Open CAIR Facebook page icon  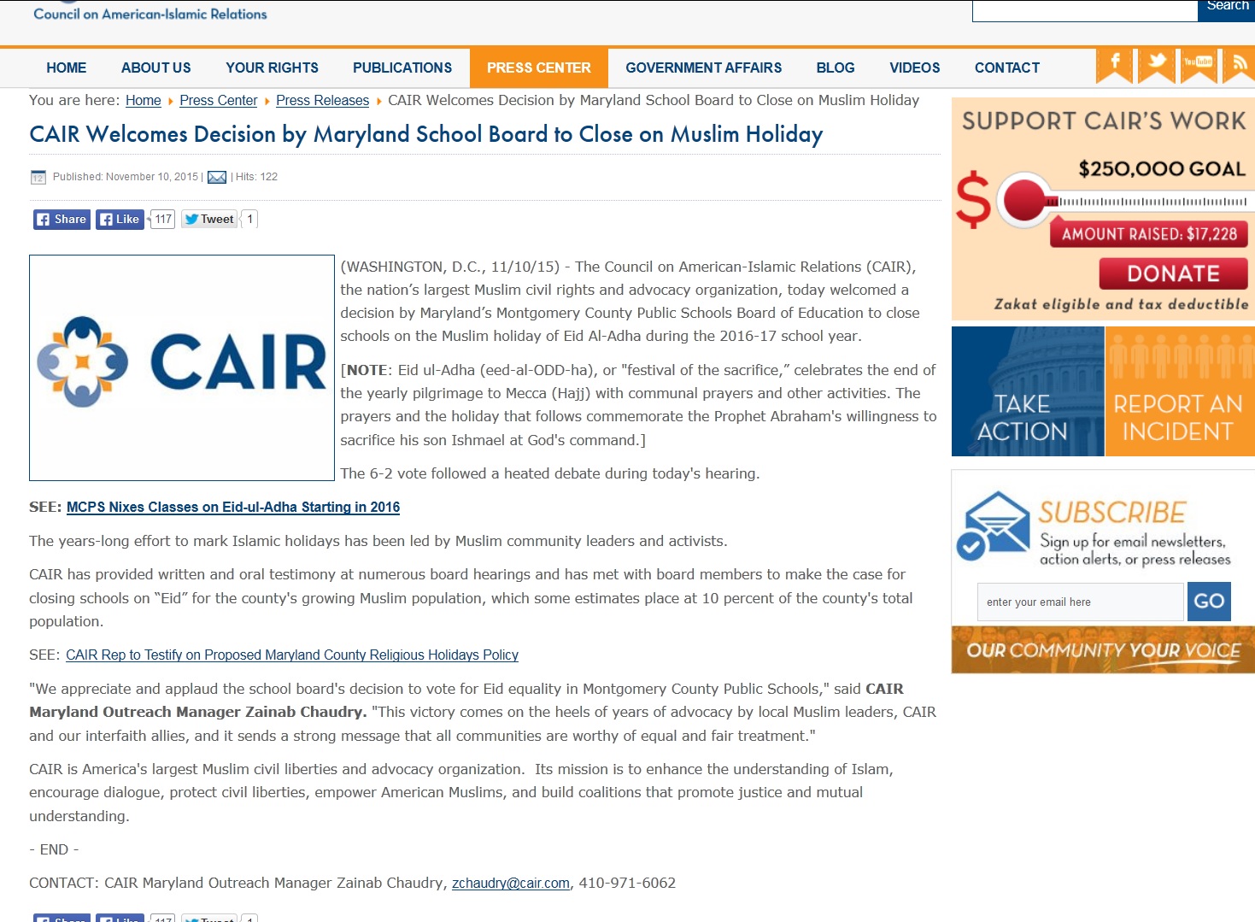coord(1114,65)
